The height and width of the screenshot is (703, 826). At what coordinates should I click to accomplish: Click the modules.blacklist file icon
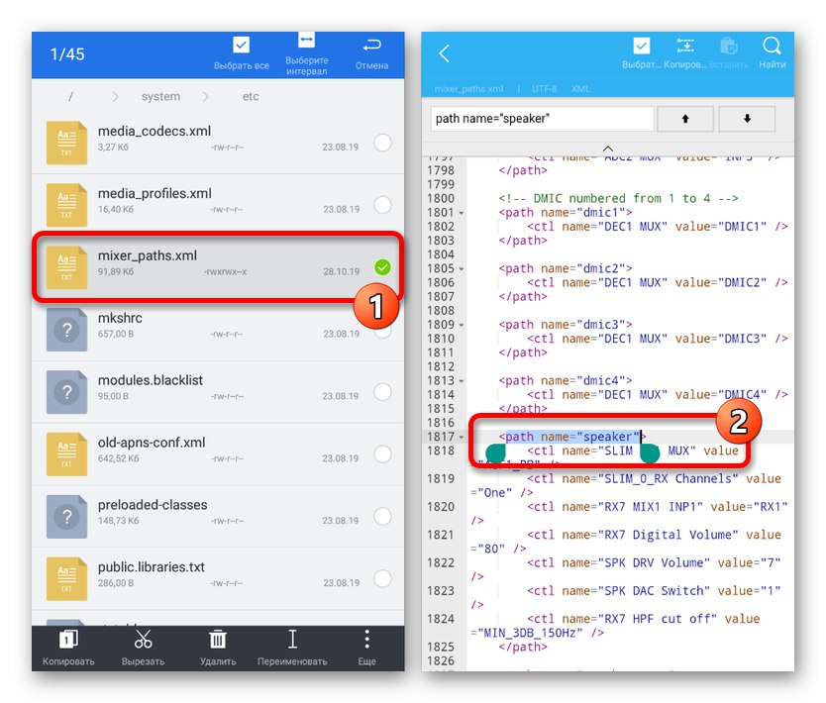click(x=66, y=392)
